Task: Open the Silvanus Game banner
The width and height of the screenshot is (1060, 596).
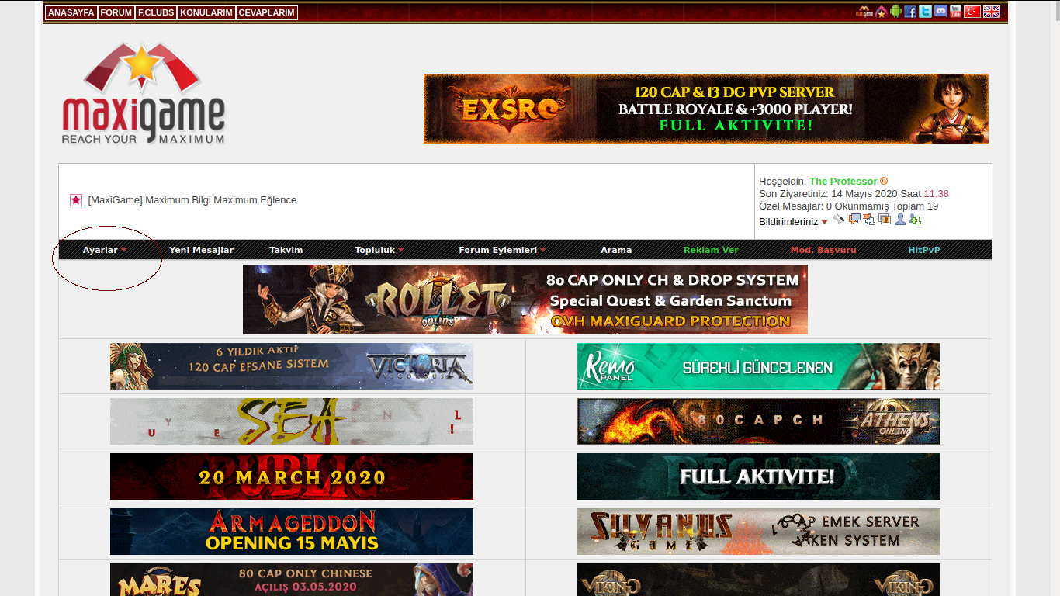Action: (759, 532)
